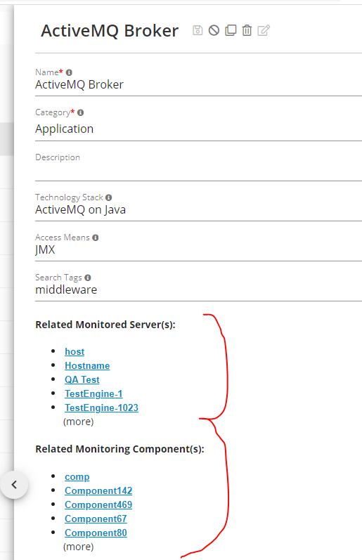Click the save icon beside ActiveMQ Broker title
This screenshot has width=362, height=560.
(x=198, y=30)
